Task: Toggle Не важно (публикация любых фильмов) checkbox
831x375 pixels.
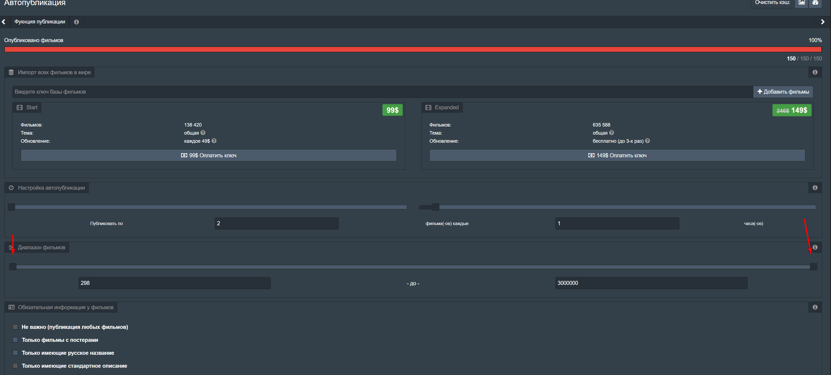Action: pyautogui.click(x=15, y=327)
